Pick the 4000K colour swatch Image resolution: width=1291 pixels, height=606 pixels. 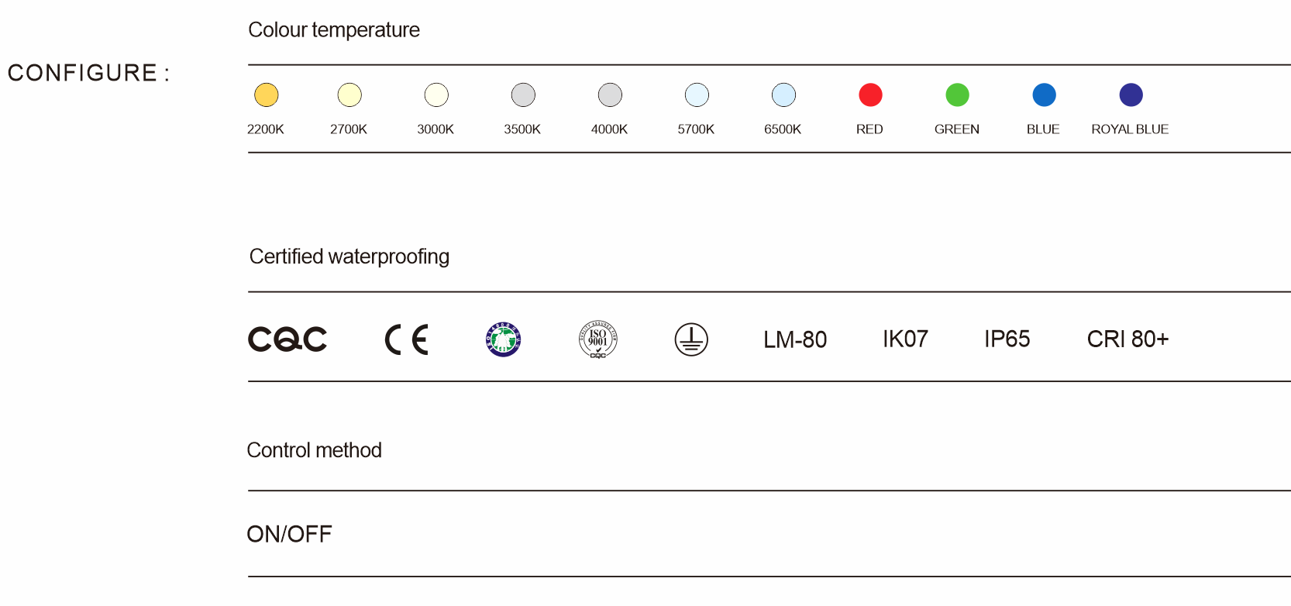click(610, 95)
